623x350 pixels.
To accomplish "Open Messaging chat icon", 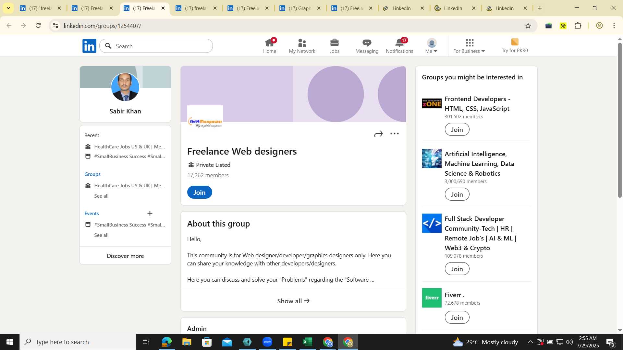I will coord(367,46).
